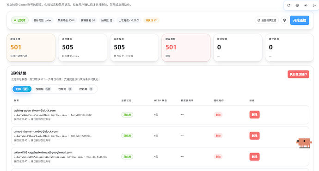
Task: Click the 返回请求监控 button
Action: (x=266, y=20)
